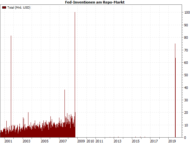Click the x-axis label 2011
The image size is (190, 143).
(99, 141)
